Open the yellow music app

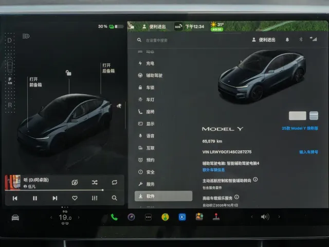tap(166, 217)
